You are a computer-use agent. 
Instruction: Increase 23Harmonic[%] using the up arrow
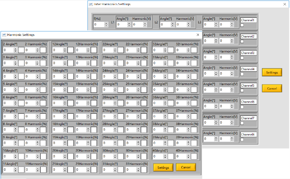click(138, 62)
